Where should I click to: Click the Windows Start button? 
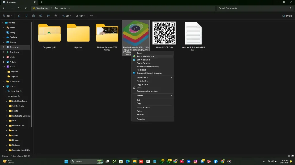click(66, 162)
